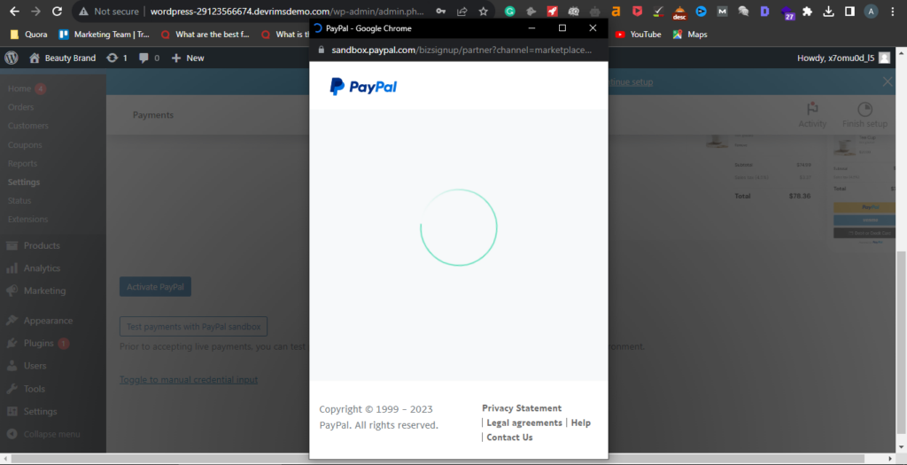Open the New content menu
The image size is (907, 465).
point(188,58)
